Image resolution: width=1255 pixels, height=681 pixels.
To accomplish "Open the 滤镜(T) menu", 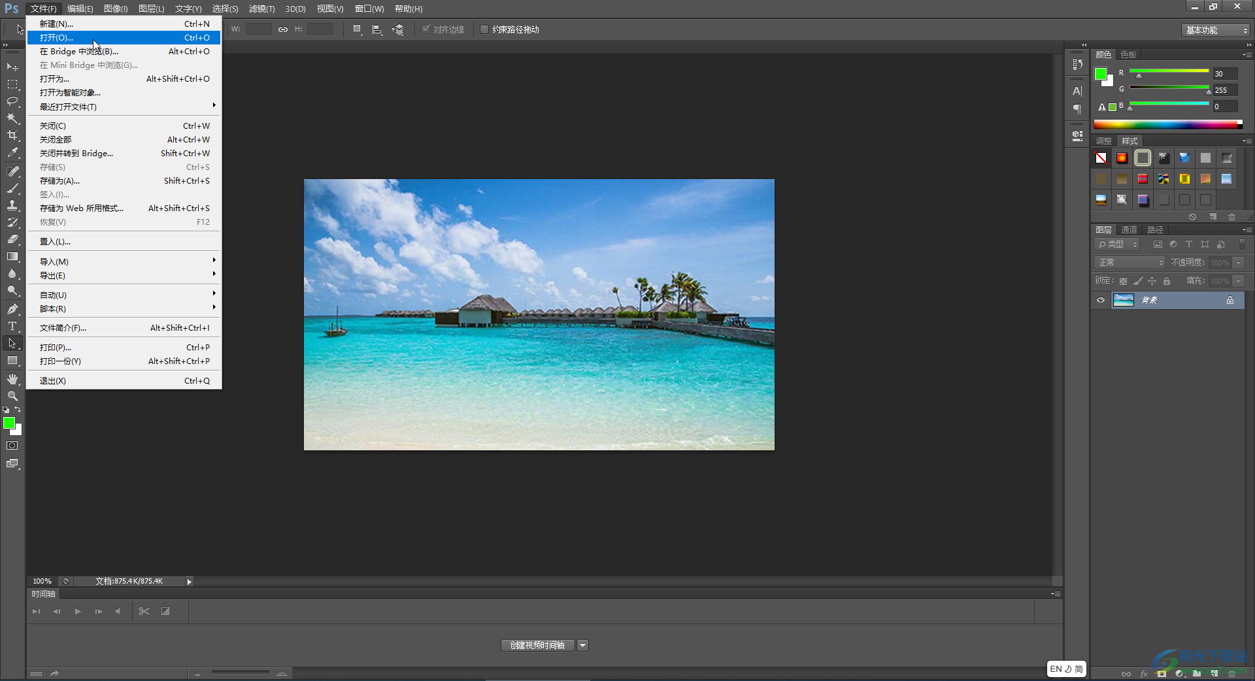I will [x=261, y=8].
